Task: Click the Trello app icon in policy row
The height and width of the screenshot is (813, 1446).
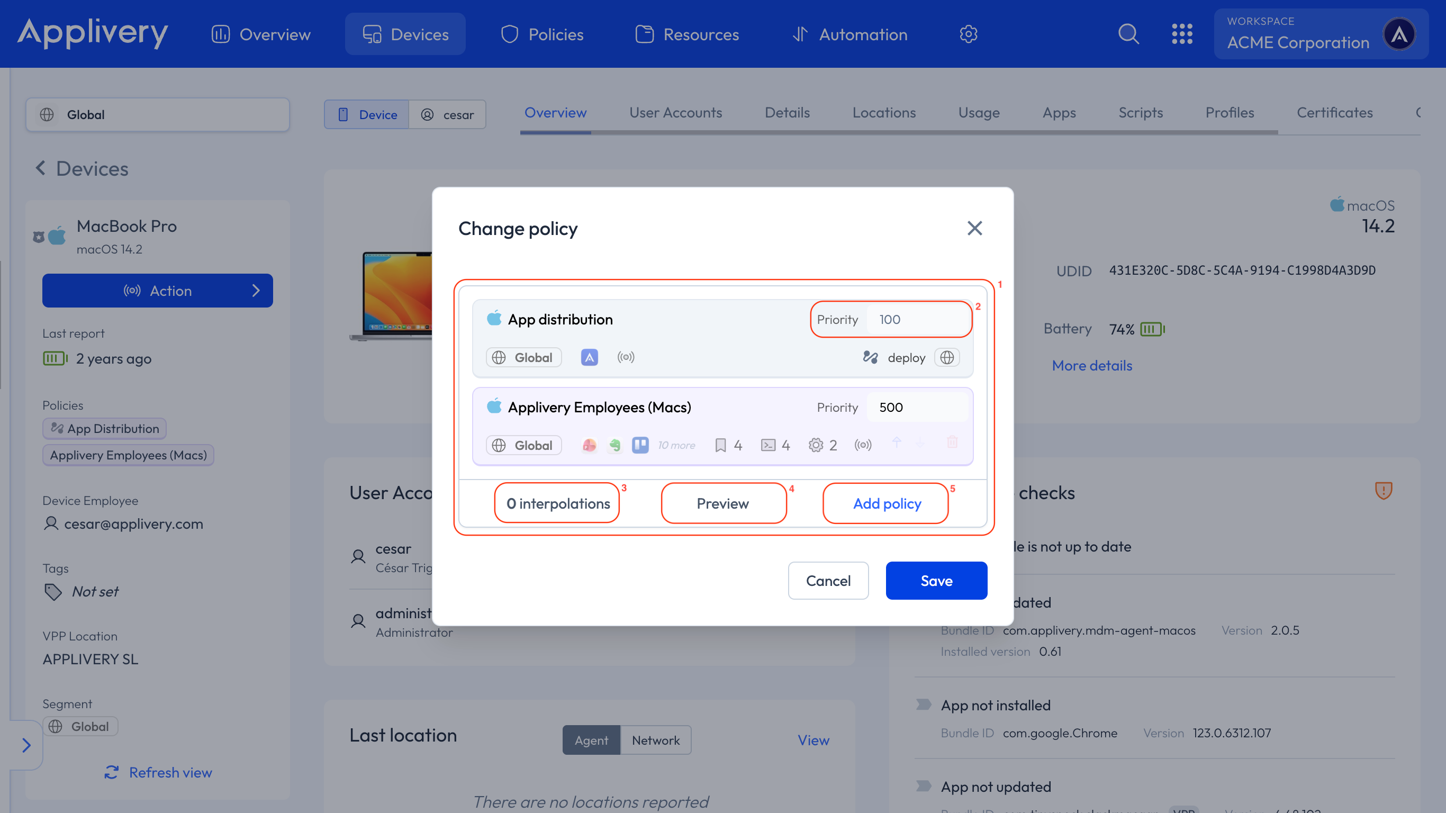Action: 640,445
